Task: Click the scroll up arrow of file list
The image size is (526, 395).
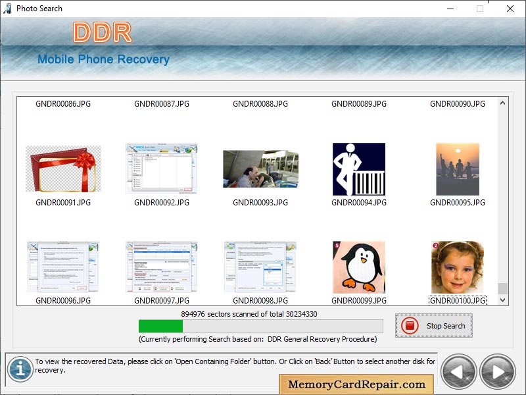Action: (x=502, y=103)
